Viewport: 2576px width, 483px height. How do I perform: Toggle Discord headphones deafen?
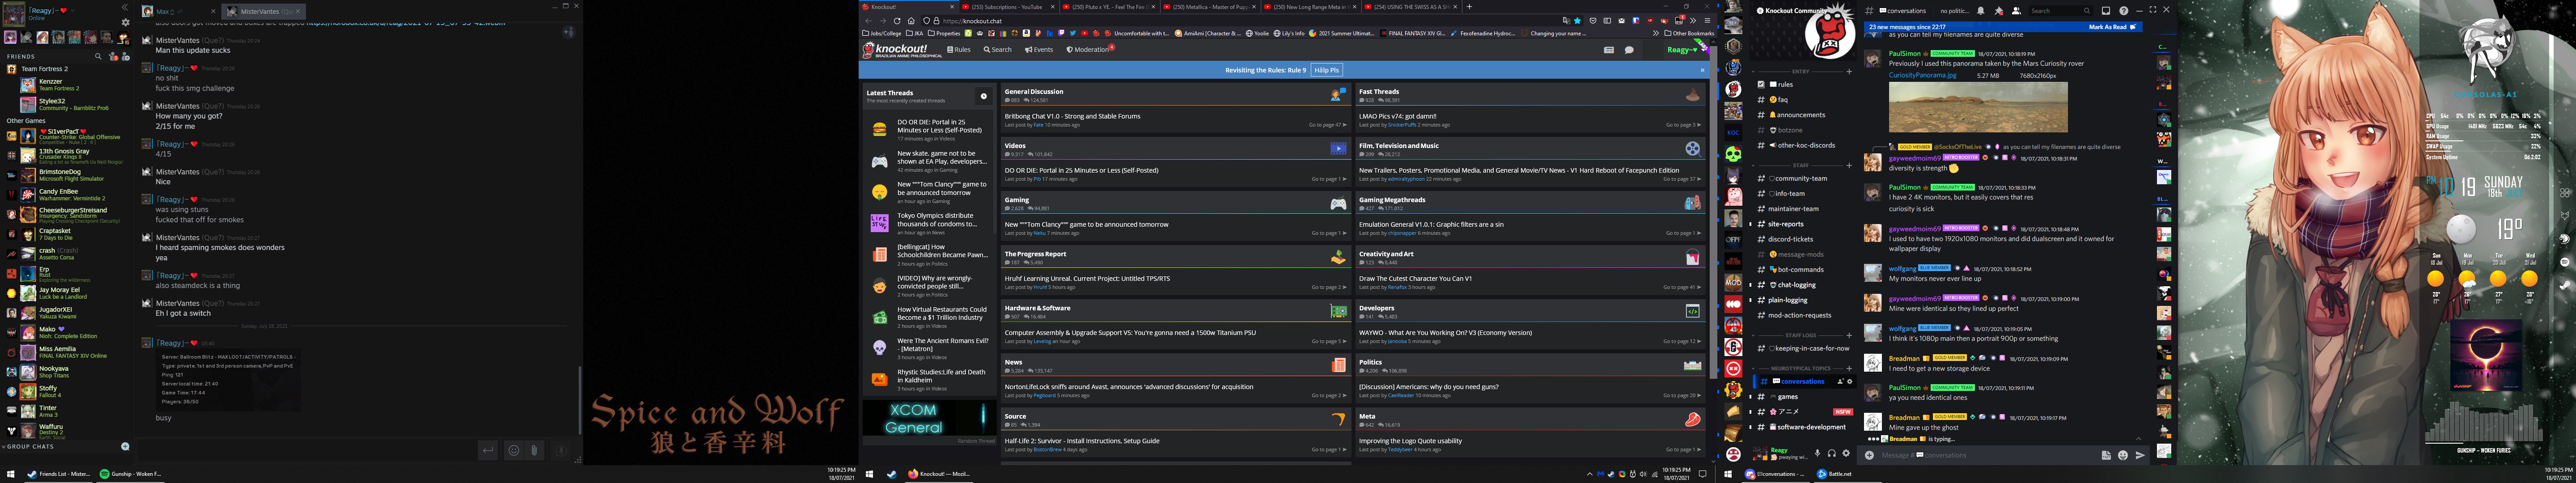(x=1832, y=454)
